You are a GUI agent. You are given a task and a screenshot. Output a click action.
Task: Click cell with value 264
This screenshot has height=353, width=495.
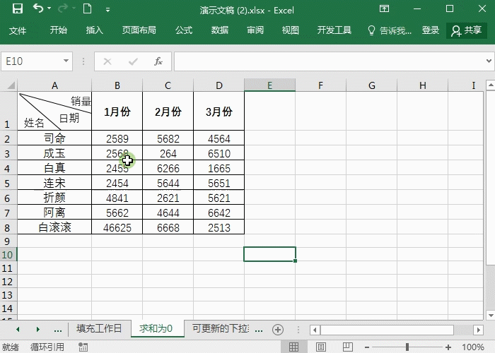168,153
